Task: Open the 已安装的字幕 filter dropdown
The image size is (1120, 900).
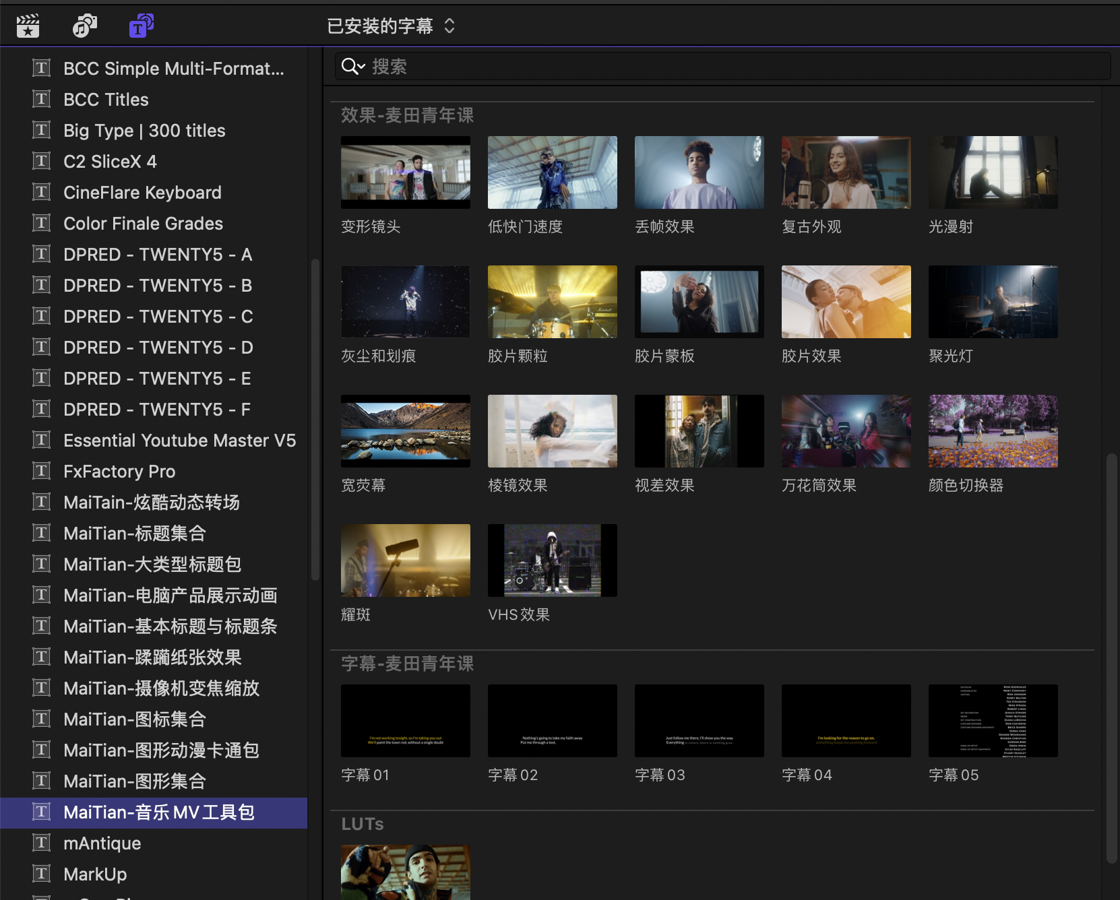Action: pyautogui.click(x=391, y=26)
